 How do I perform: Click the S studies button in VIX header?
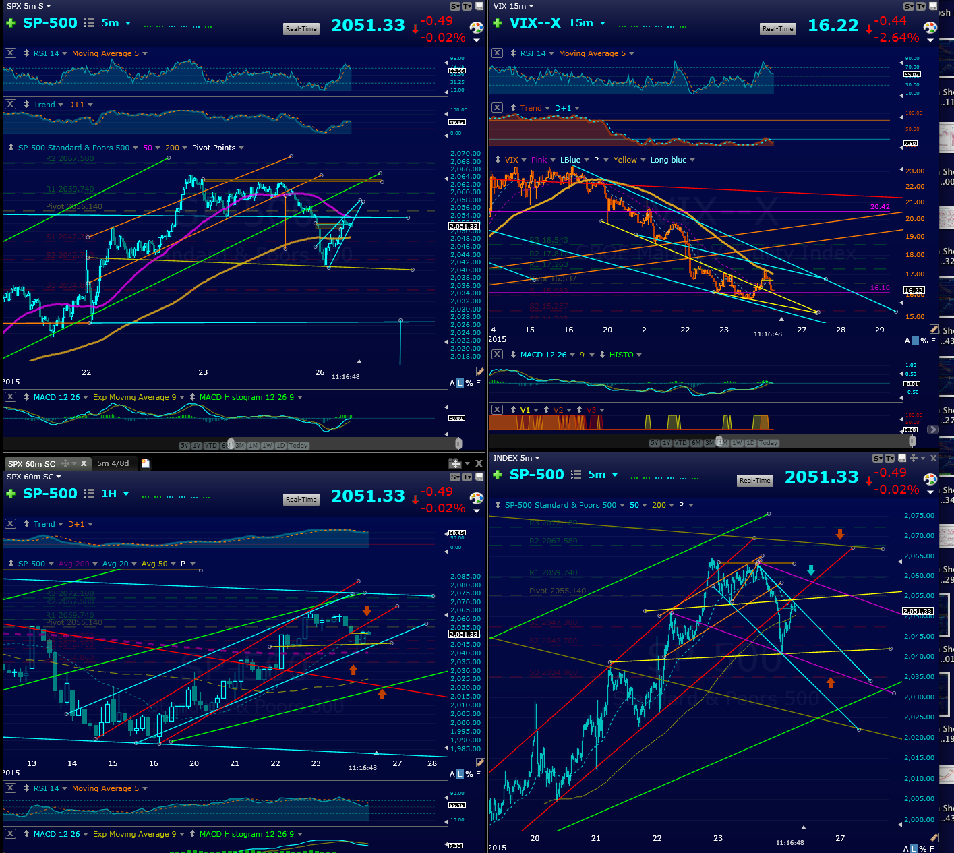click(909, 6)
